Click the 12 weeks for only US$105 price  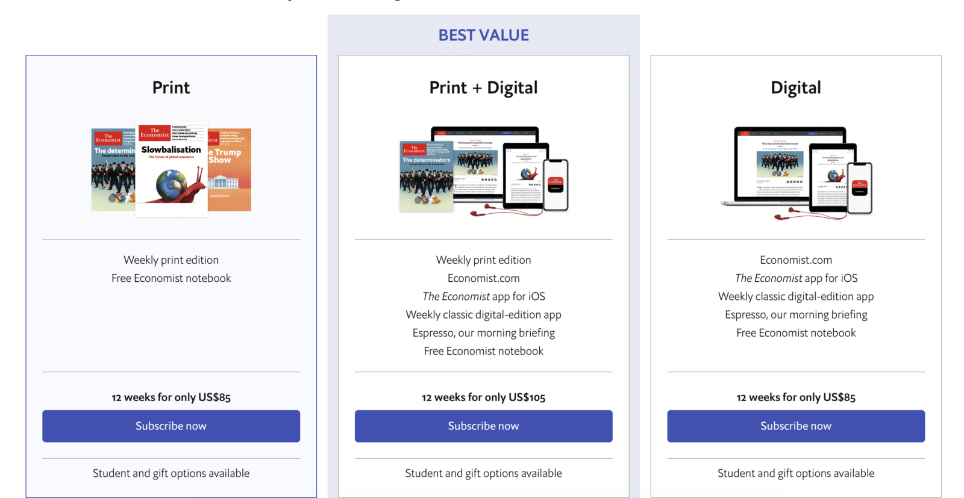click(x=483, y=397)
